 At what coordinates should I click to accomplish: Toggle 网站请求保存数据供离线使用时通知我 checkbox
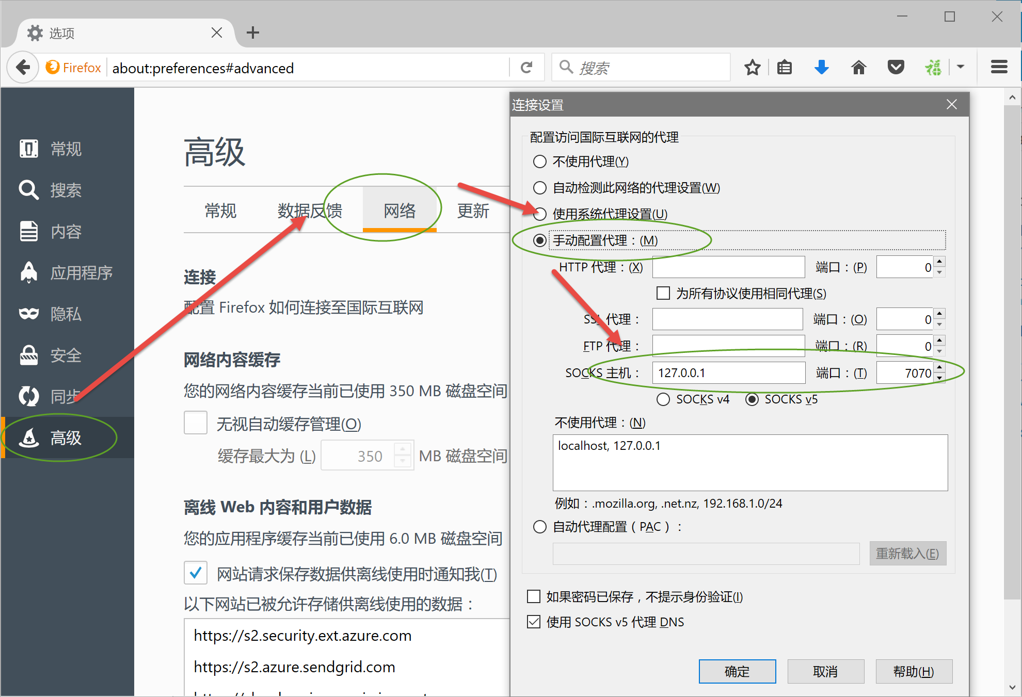pos(196,573)
